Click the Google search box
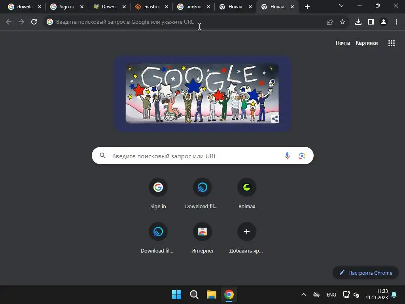The height and width of the screenshot is (304, 405). (x=202, y=156)
